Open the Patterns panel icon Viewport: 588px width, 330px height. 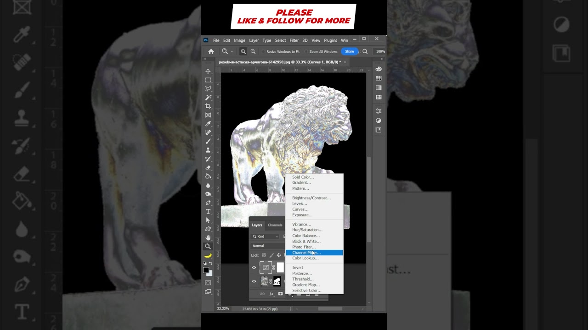point(379,97)
